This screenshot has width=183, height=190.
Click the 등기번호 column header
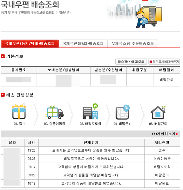19,70
